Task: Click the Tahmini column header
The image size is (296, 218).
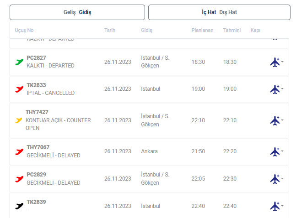Action: pos(232,30)
